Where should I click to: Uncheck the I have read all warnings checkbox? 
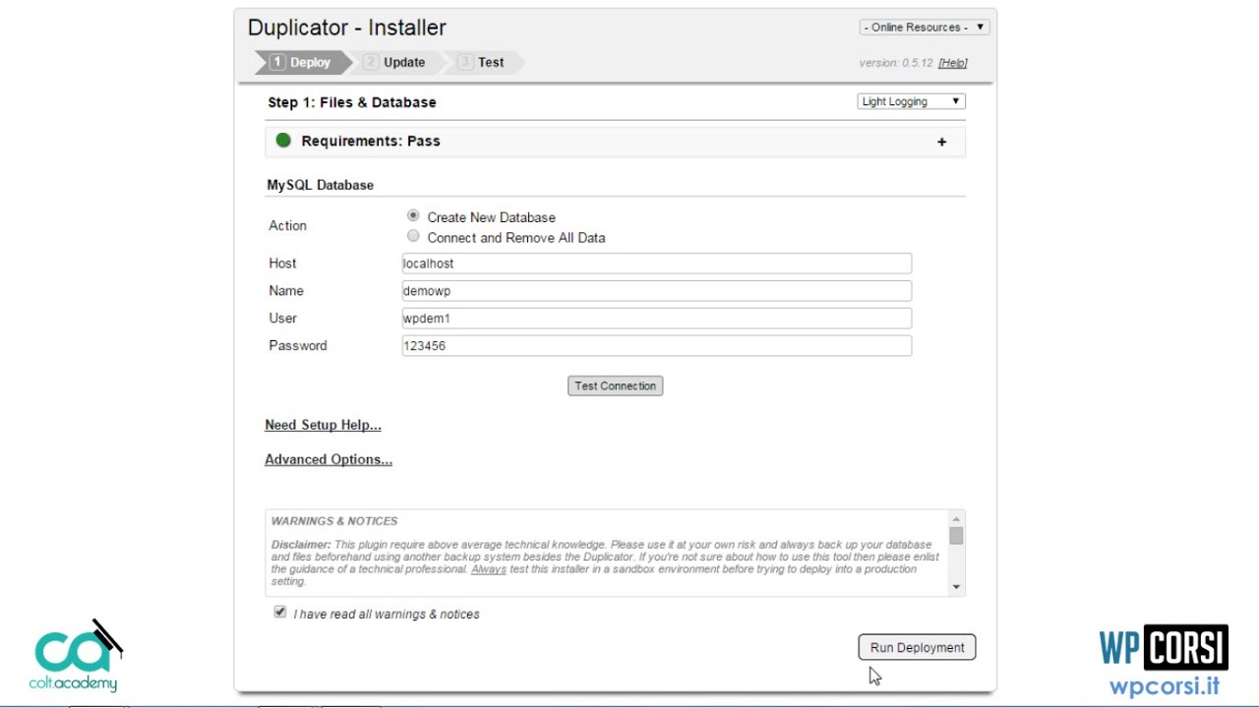[280, 612]
